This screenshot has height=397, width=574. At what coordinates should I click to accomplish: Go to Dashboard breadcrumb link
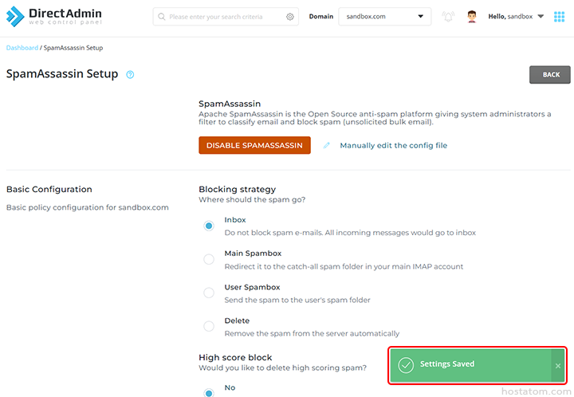click(x=22, y=48)
